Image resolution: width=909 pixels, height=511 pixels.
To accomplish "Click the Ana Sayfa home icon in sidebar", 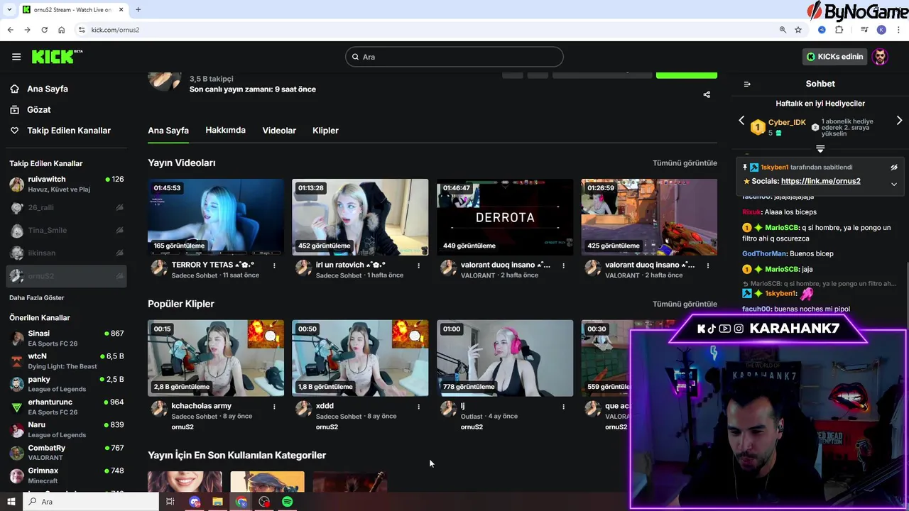I will coord(14,89).
